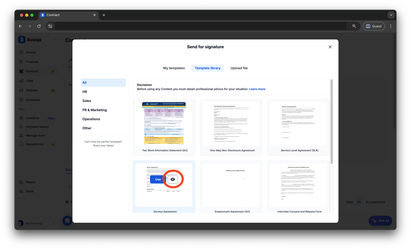Expand the tab search dropdown
Image resolution: width=411 pixels, height=249 pixels.
coord(391,15)
